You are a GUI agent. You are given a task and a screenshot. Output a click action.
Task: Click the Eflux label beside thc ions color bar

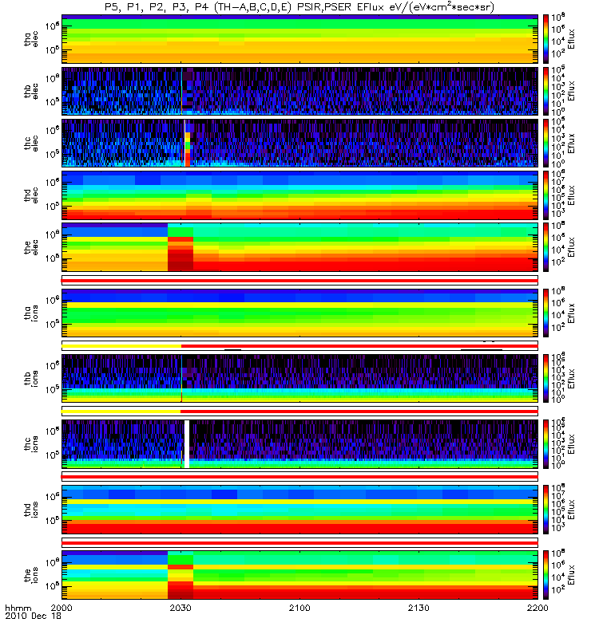click(x=571, y=444)
